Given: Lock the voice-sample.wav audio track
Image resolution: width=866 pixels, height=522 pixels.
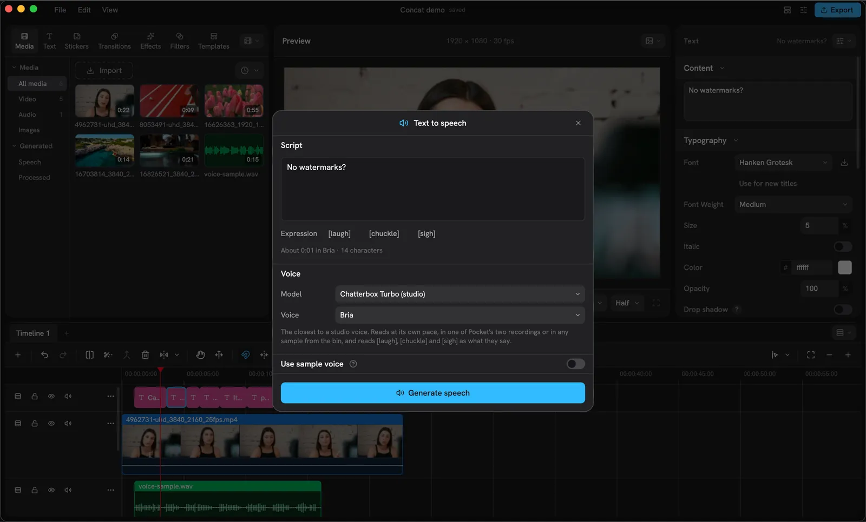Looking at the screenshot, I should [35, 491].
